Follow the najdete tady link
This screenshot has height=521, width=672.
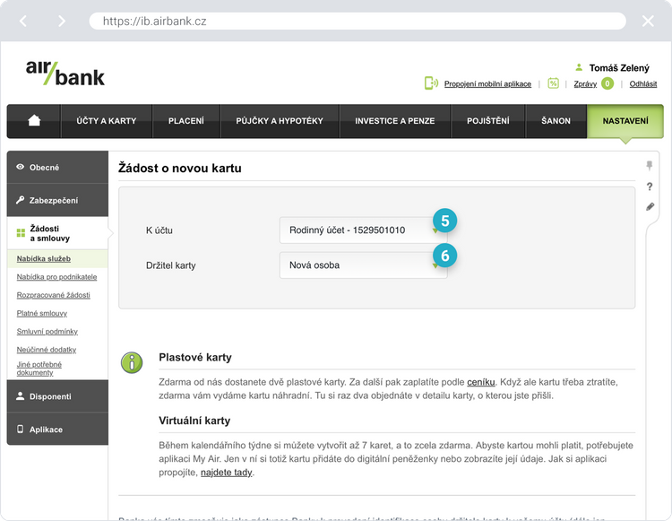click(x=227, y=473)
